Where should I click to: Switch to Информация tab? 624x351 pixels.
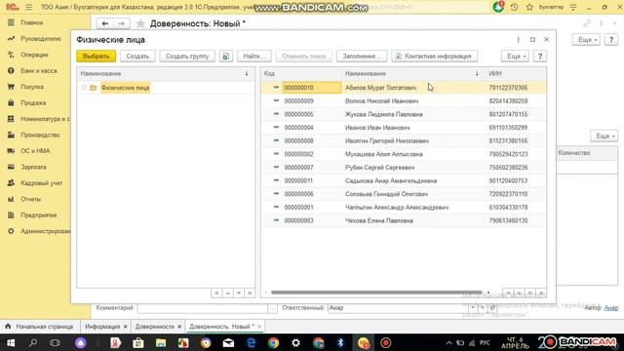click(102, 327)
